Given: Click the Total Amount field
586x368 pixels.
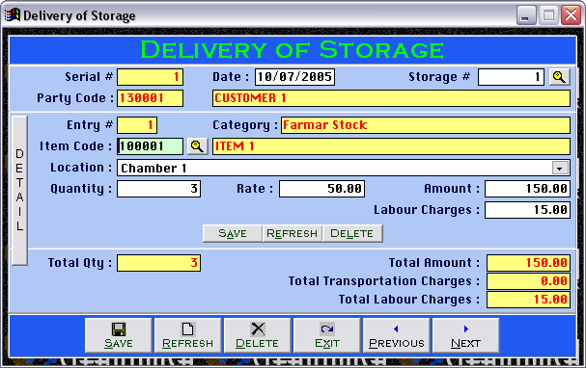Looking at the screenshot, I should pyautogui.click(x=528, y=263).
